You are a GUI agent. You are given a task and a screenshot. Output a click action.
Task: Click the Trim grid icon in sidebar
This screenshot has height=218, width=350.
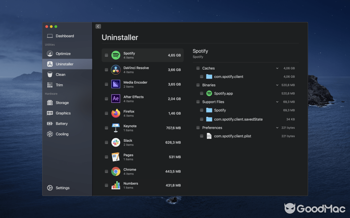50,85
